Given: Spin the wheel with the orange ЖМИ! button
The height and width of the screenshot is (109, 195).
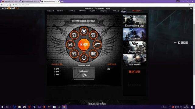Looking at the screenshot, I should coord(84,45).
